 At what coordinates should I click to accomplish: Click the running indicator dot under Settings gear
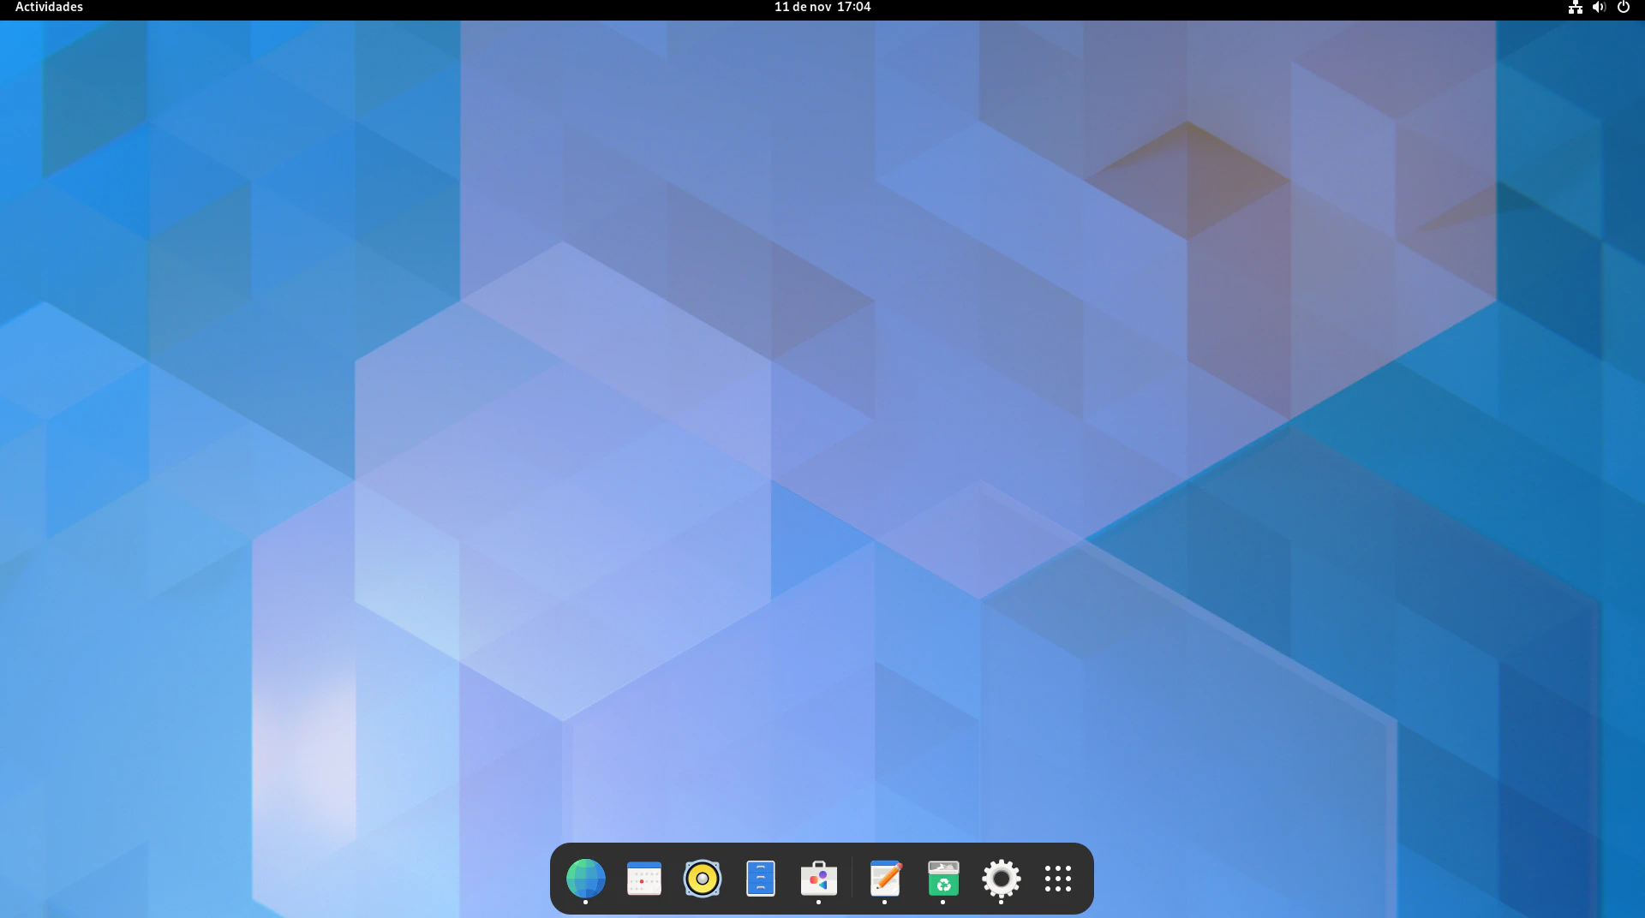pos(1001,902)
